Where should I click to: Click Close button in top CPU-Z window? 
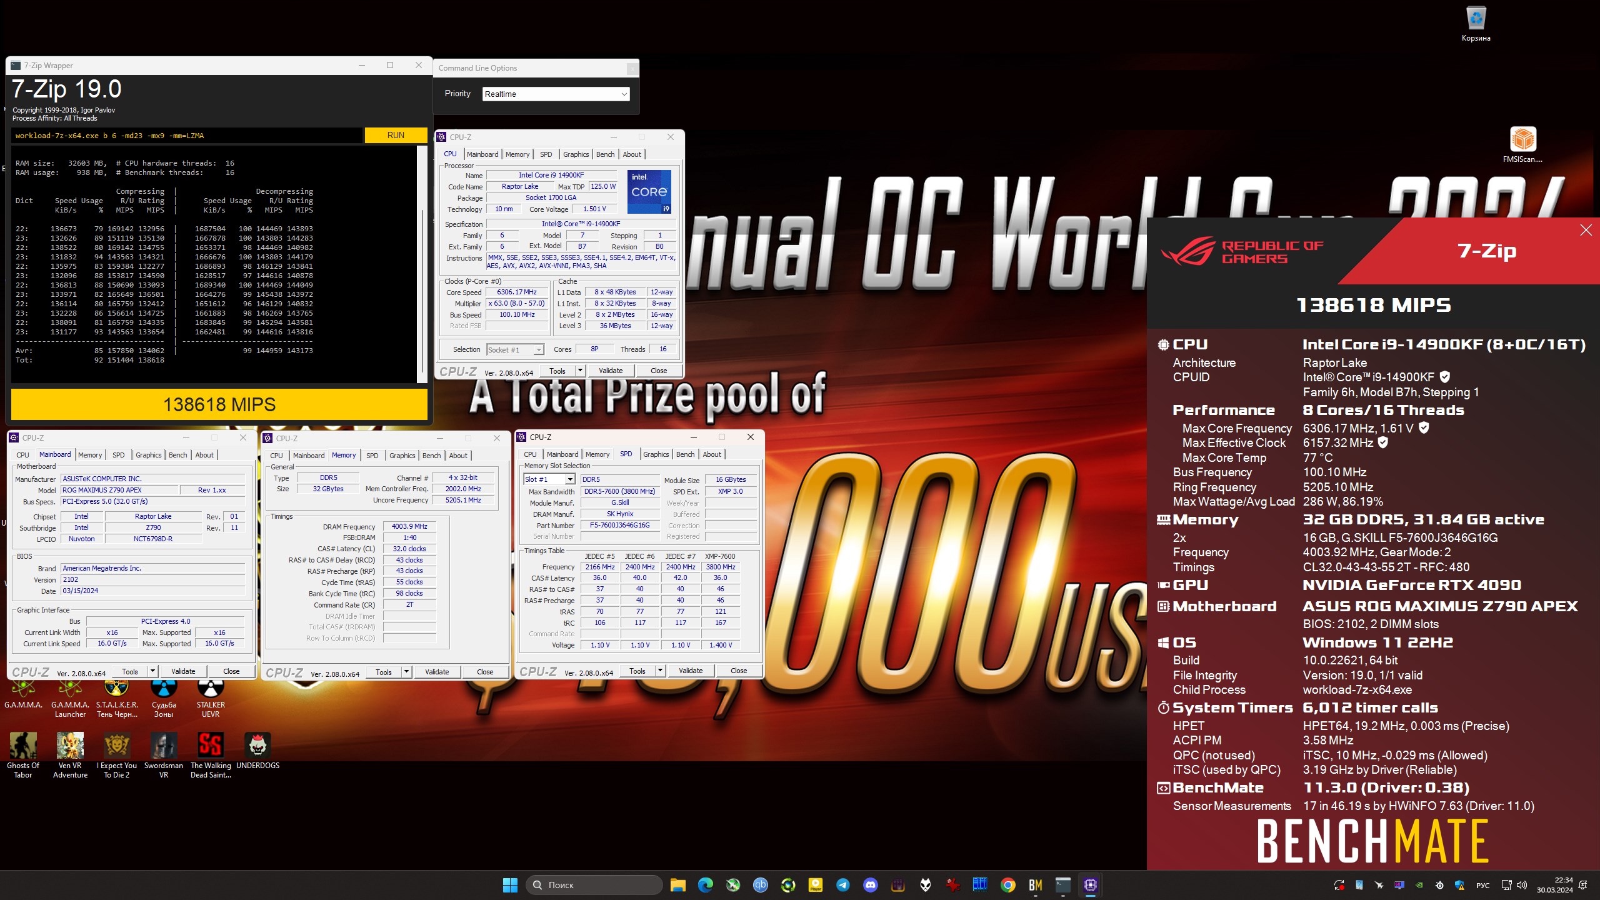tap(659, 371)
